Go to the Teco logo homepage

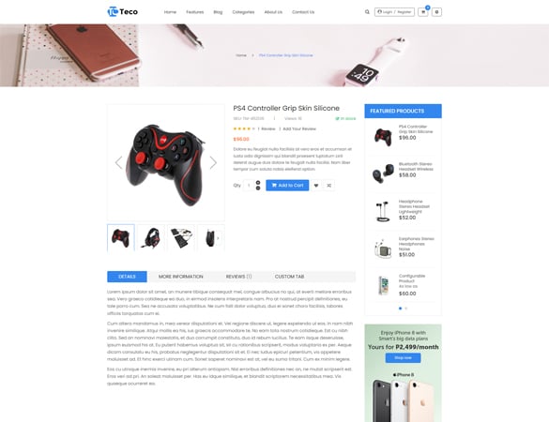123,12
